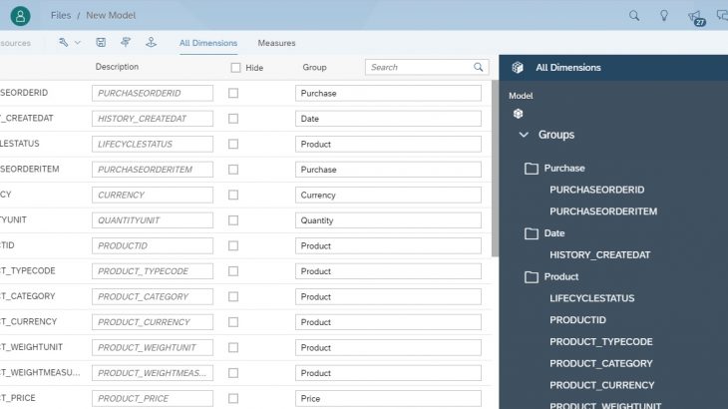Click the Group column header

314,67
